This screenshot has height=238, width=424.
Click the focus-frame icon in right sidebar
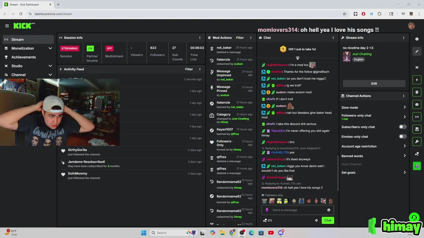(417, 67)
